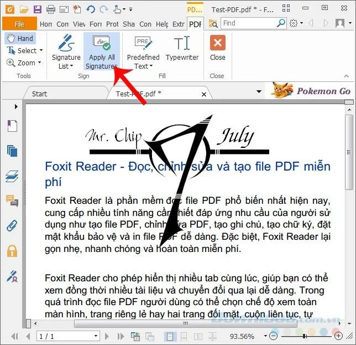Click the Find search field

point(249,23)
